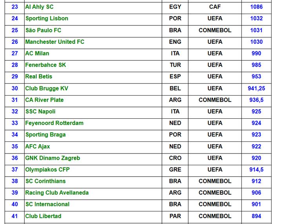
Task: Click the Real Betis club name
Action: click(38, 76)
